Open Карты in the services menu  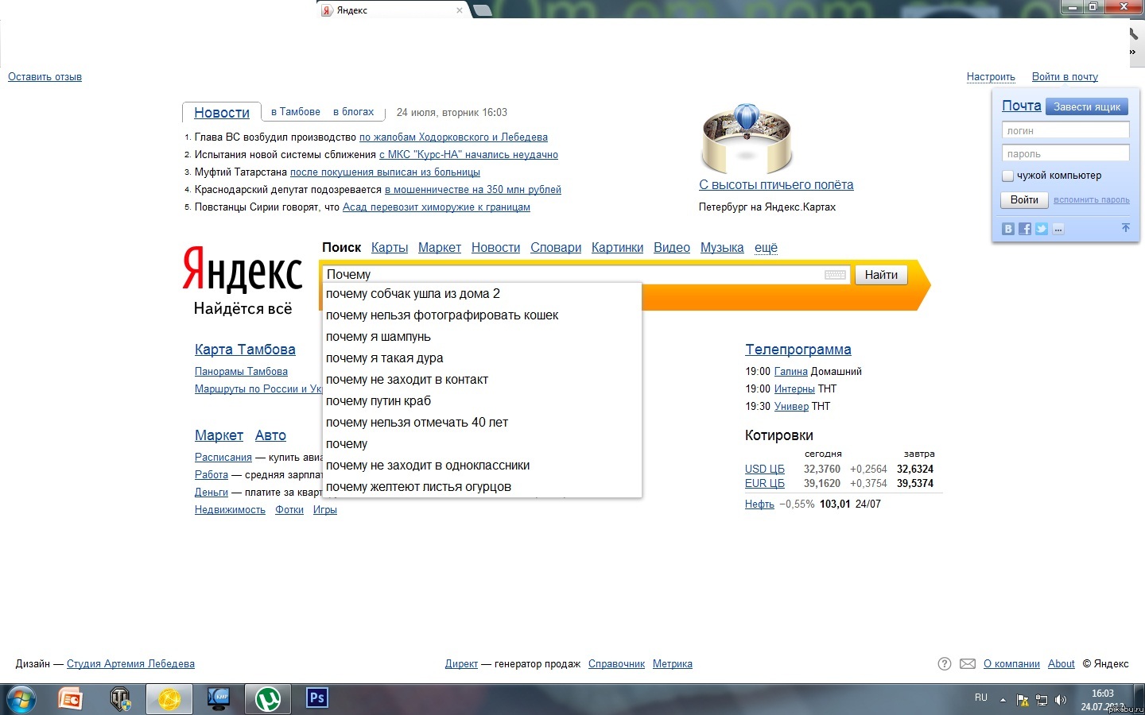(390, 248)
